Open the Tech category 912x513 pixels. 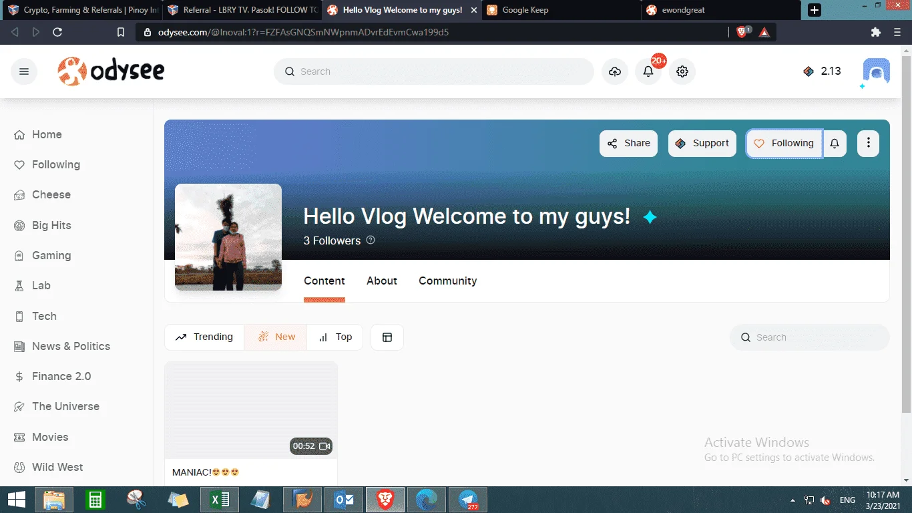[35, 316]
